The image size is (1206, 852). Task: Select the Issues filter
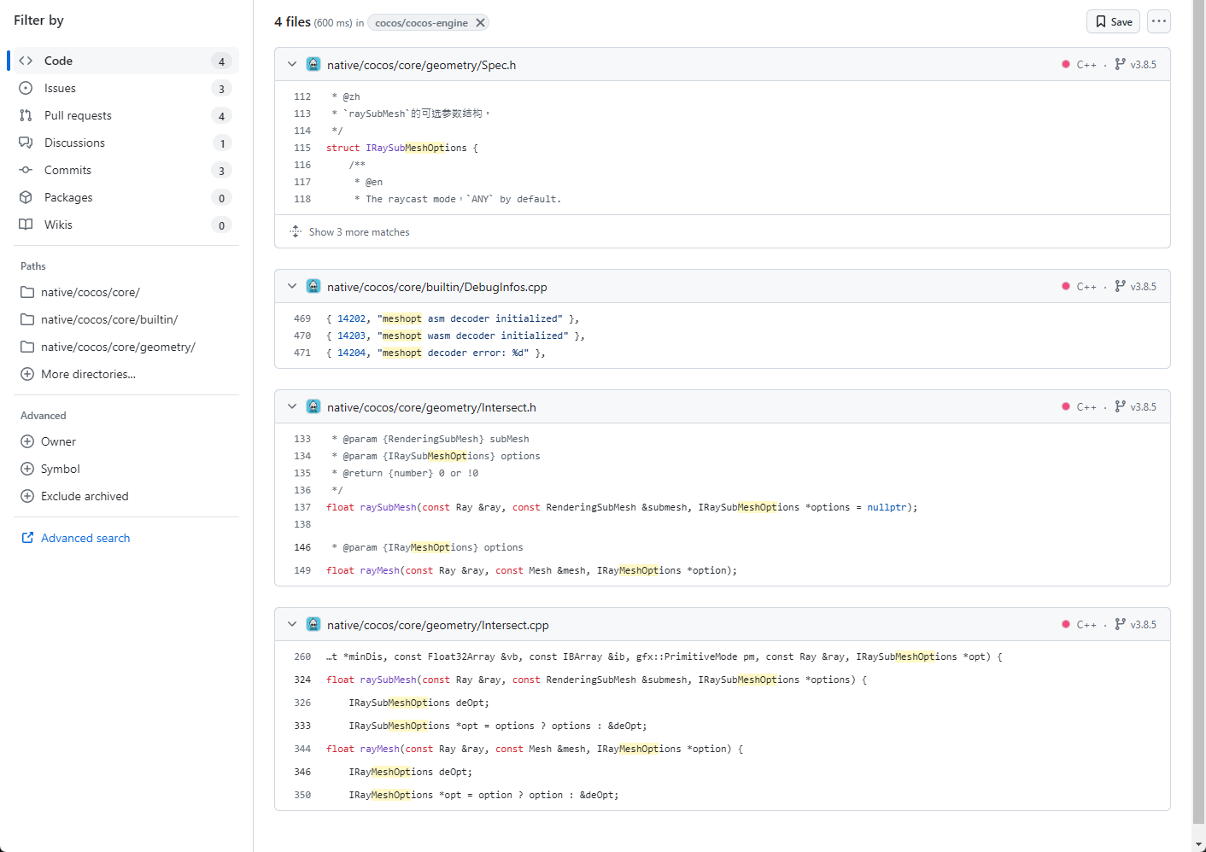pyautogui.click(x=60, y=89)
